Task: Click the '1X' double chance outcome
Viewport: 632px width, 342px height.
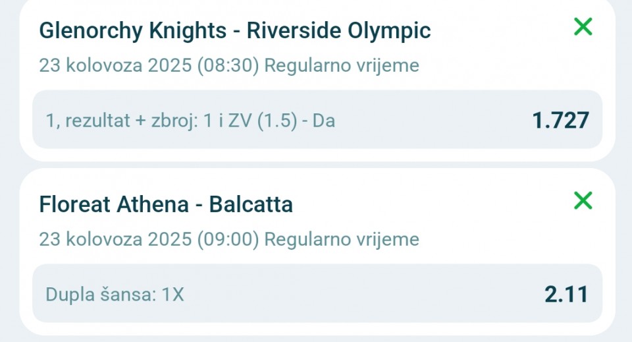Action: (172, 295)
